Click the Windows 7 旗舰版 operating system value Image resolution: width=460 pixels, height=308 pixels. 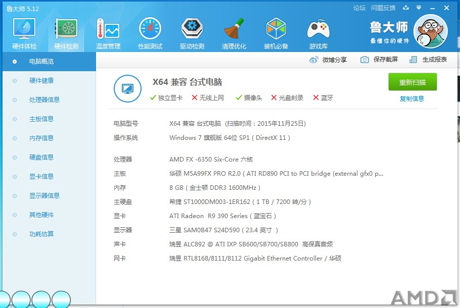click(x=229, y=138)
